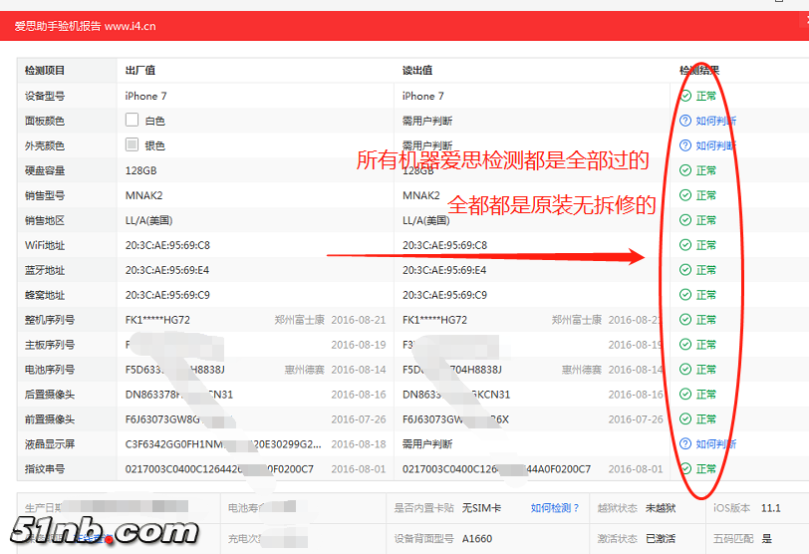Click the white 白色 color swatch
Image resolution: width=809 pixels, height=554 pixels.
pyautogui.click(x=132, y=121)
